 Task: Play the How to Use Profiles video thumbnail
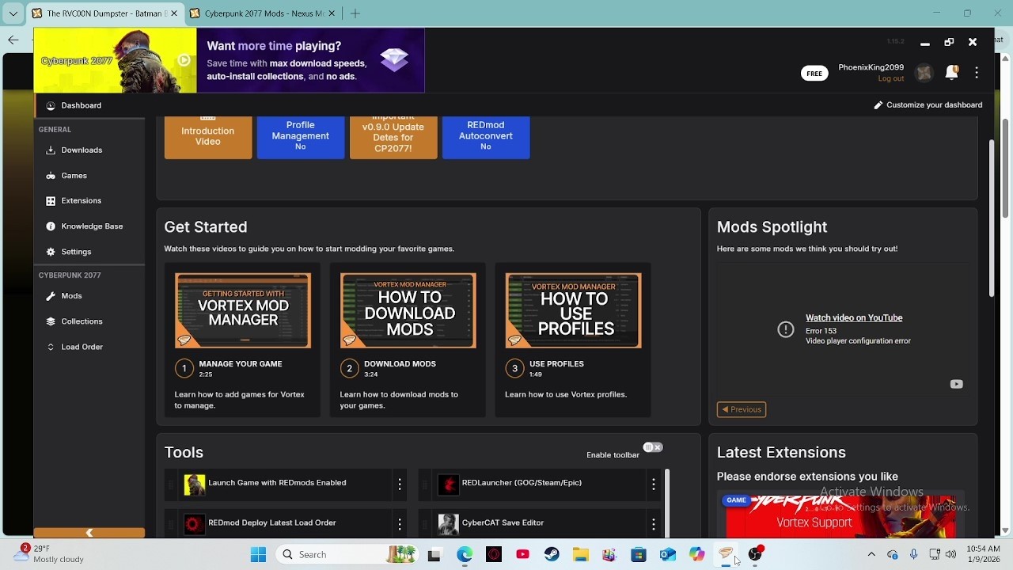click(574, 310)
